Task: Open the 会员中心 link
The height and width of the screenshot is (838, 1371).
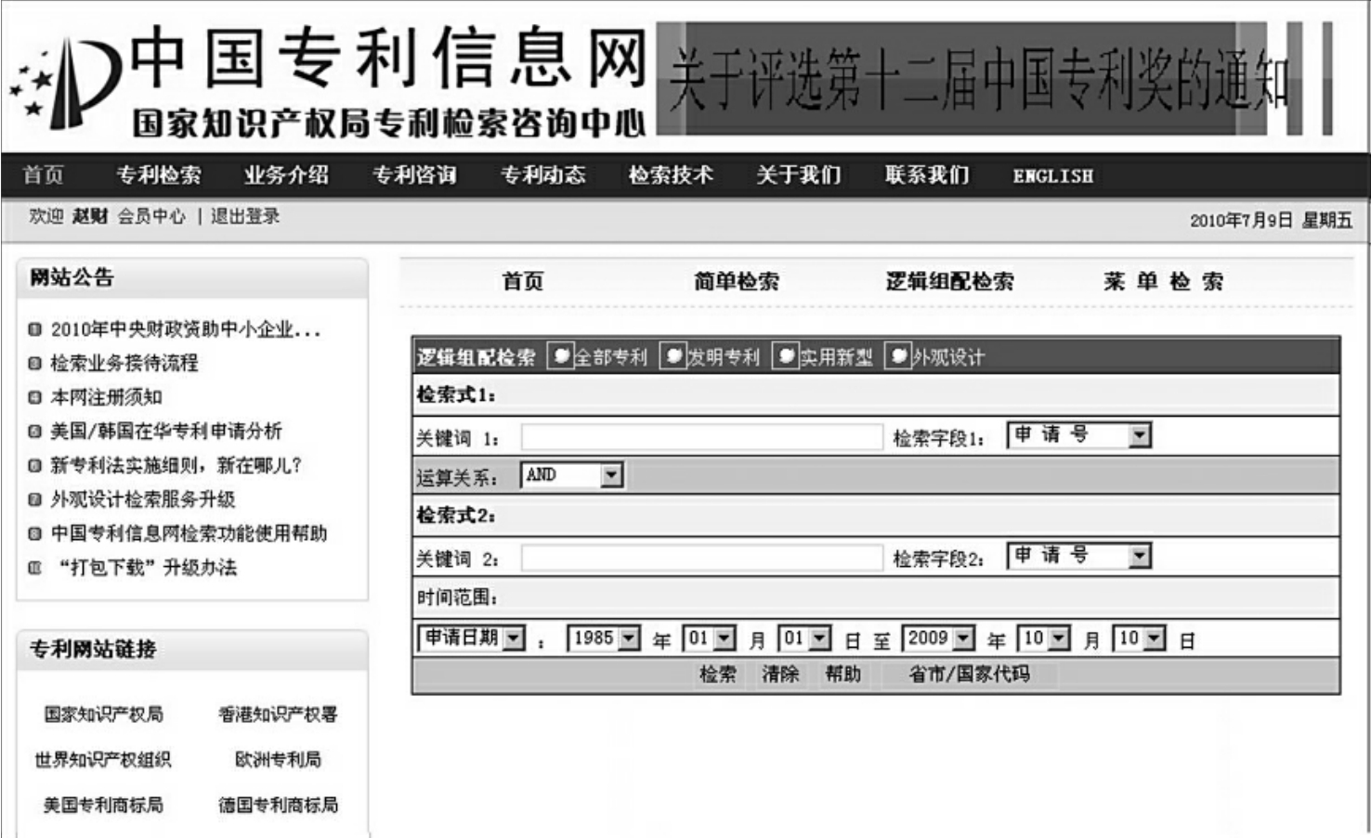Action: [x=151, y=216]
